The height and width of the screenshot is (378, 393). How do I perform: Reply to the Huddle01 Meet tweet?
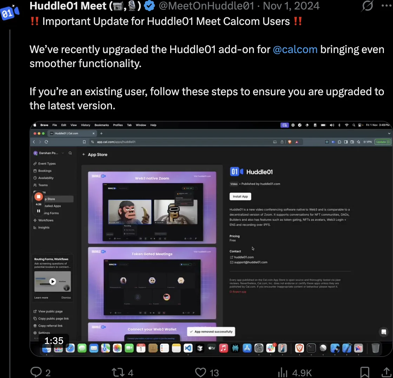[x=36, y=372]
